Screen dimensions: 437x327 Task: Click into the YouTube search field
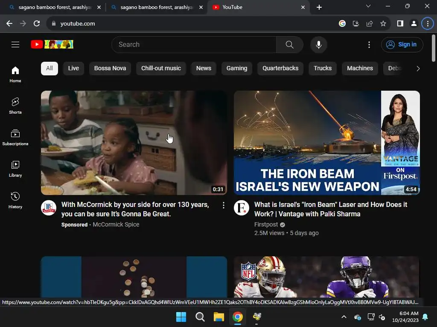194,44
